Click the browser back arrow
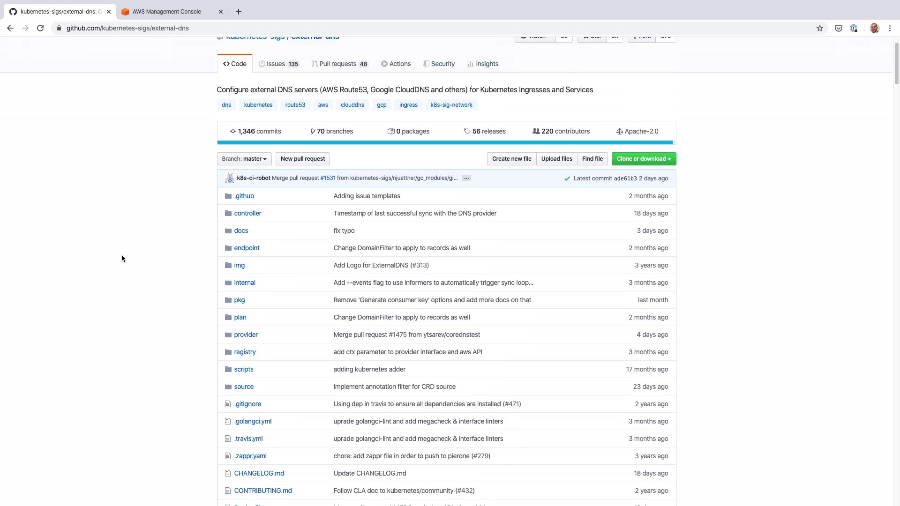900x506 pixels. (x=10, y=28)
